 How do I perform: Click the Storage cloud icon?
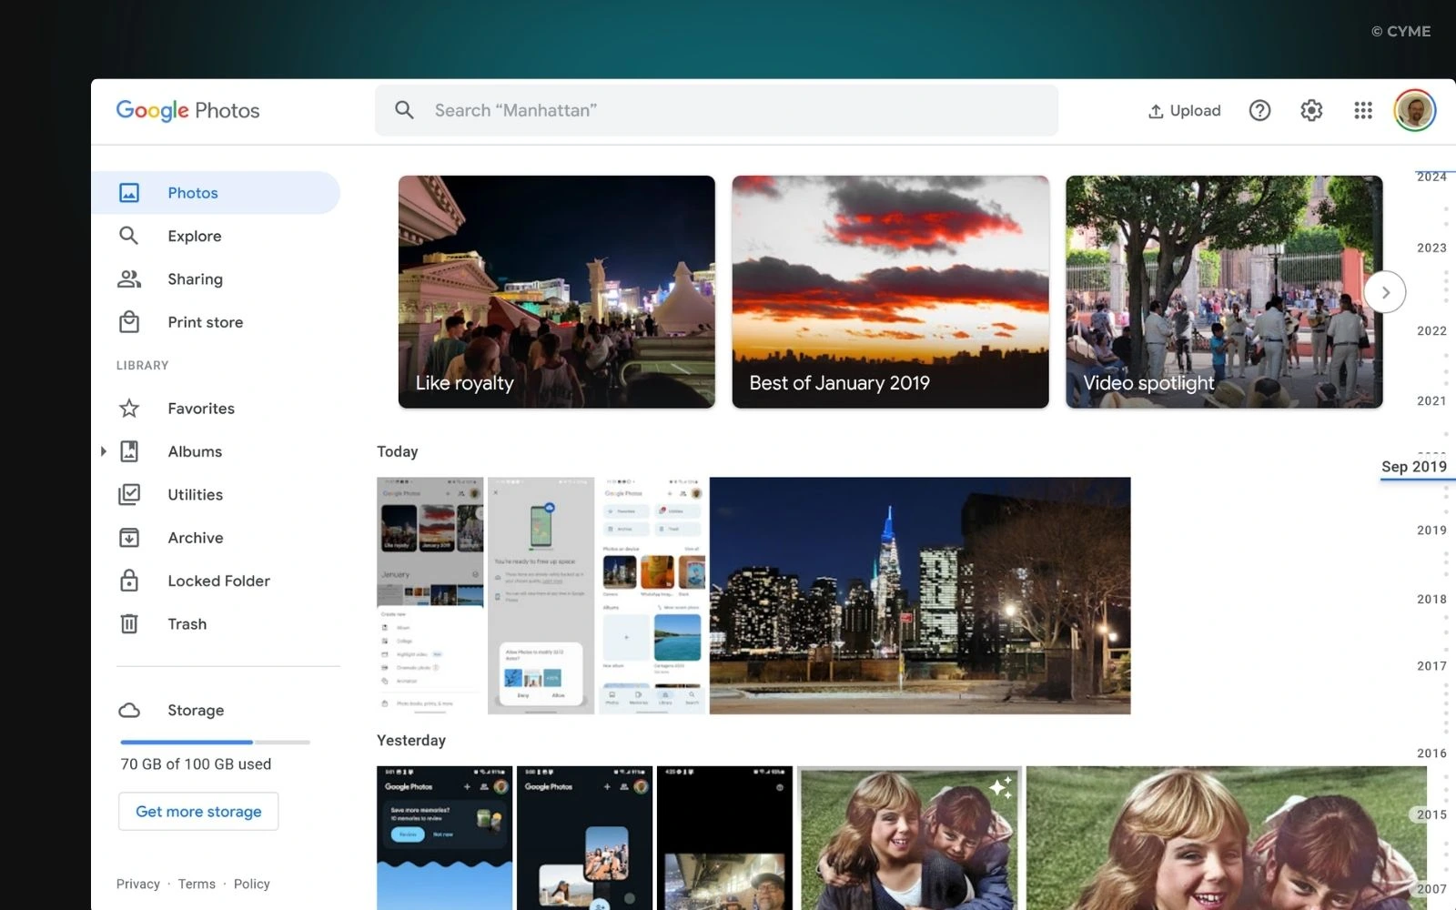[129, 711]
